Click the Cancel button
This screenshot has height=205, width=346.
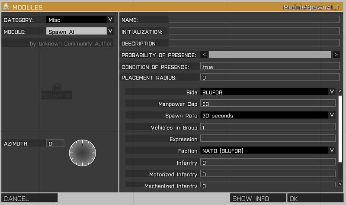[x=29, y=198]
